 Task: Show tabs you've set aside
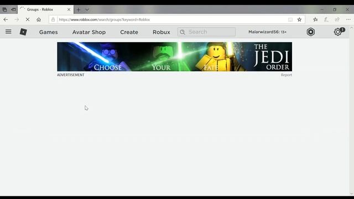(x=4, y=9)
